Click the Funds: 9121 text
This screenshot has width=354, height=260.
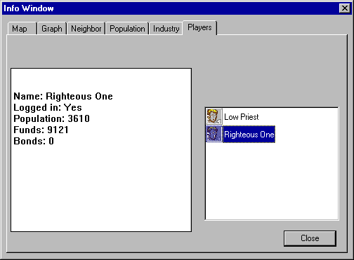pos(41,130)
